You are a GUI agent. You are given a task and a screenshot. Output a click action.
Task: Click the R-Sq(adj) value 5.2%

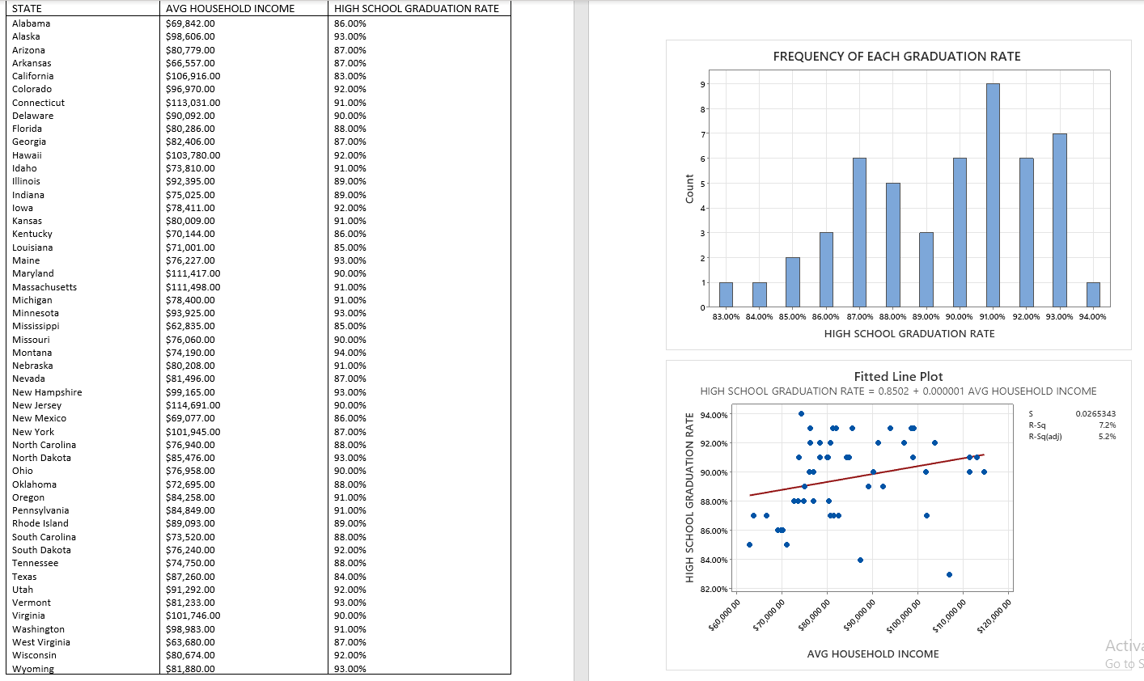(1108, 436)
